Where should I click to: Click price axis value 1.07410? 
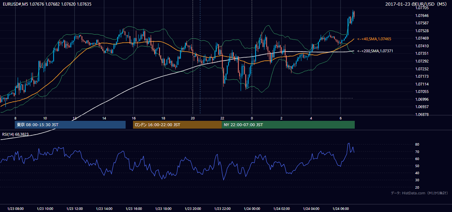(422, 46)
